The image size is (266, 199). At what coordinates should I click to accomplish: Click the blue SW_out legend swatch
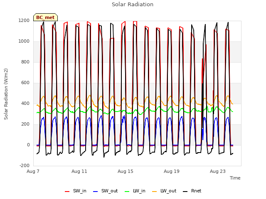(x=96, y=192)
